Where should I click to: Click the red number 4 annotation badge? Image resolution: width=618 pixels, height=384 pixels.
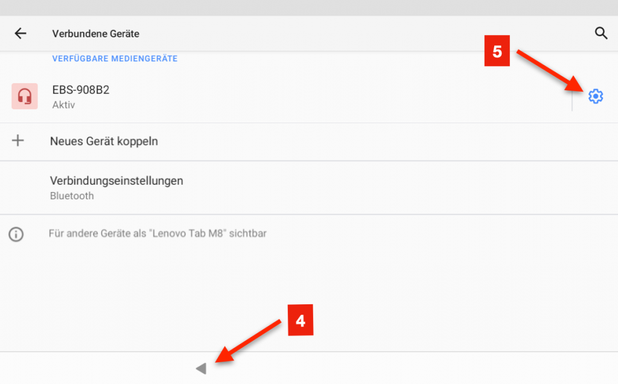pyautogui.click(x=300, y=322)
